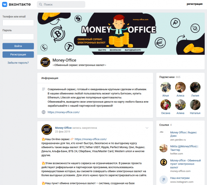This screenshot has width=207, height=185.
Task: Open Money-Office round group avatar
Action: tap(45, 62)
